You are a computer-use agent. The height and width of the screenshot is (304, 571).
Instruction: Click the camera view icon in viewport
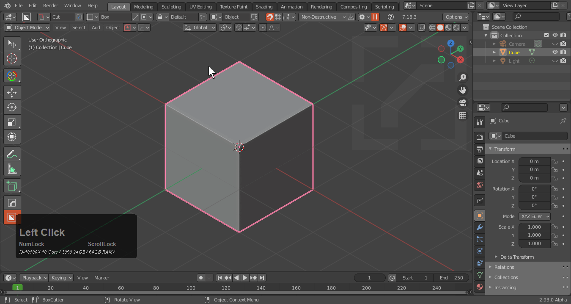pyautogui.click(x=463, y=103)
